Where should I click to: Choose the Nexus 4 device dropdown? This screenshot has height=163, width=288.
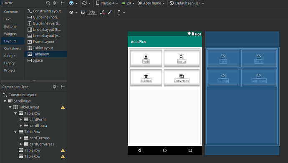point(107,3)
